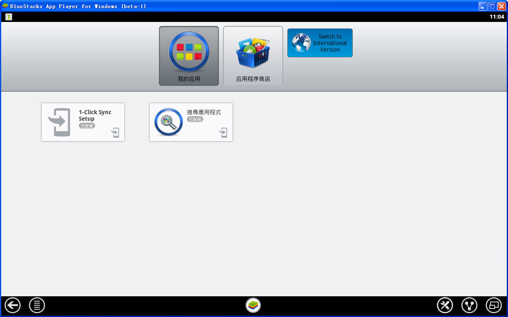Screen dimensions: 508x317
Task: Go back with the bottom back arrow
Action: pyautogui.click(x=13, y=305)
